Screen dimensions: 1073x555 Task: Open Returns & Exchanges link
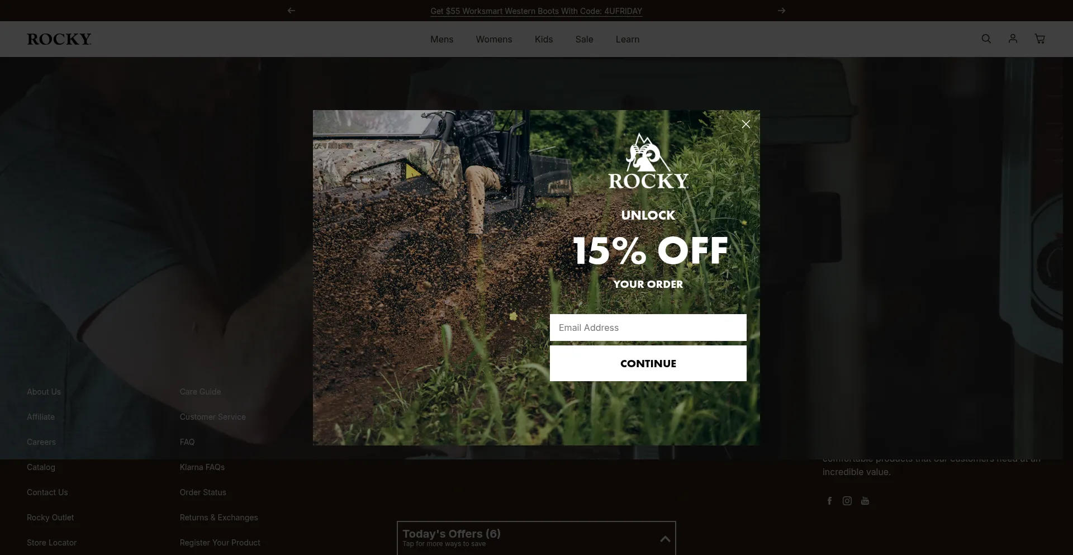point(219,518)
